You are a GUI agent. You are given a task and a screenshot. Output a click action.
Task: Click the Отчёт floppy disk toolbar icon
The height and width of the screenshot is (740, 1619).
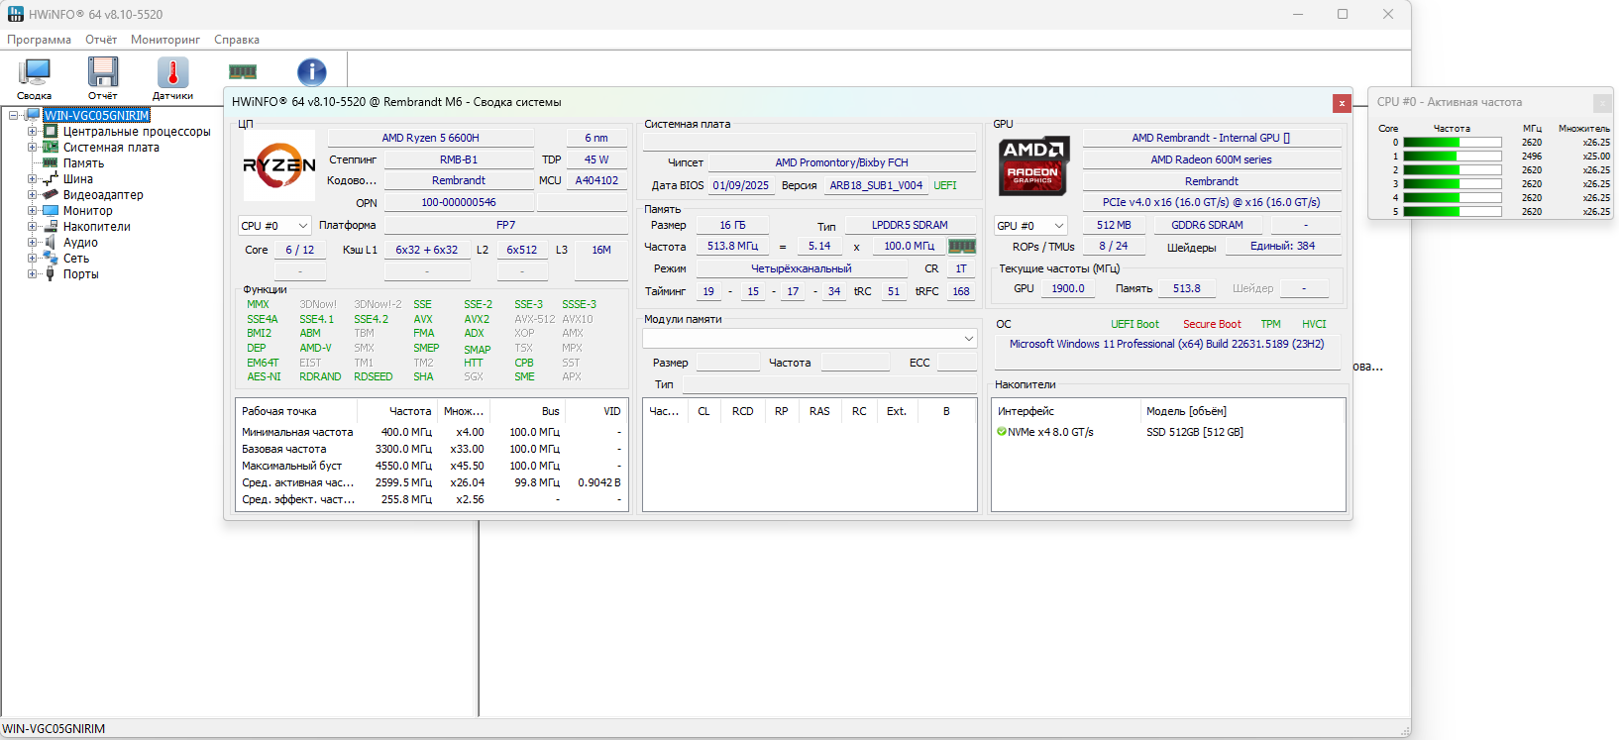[102, 74]
